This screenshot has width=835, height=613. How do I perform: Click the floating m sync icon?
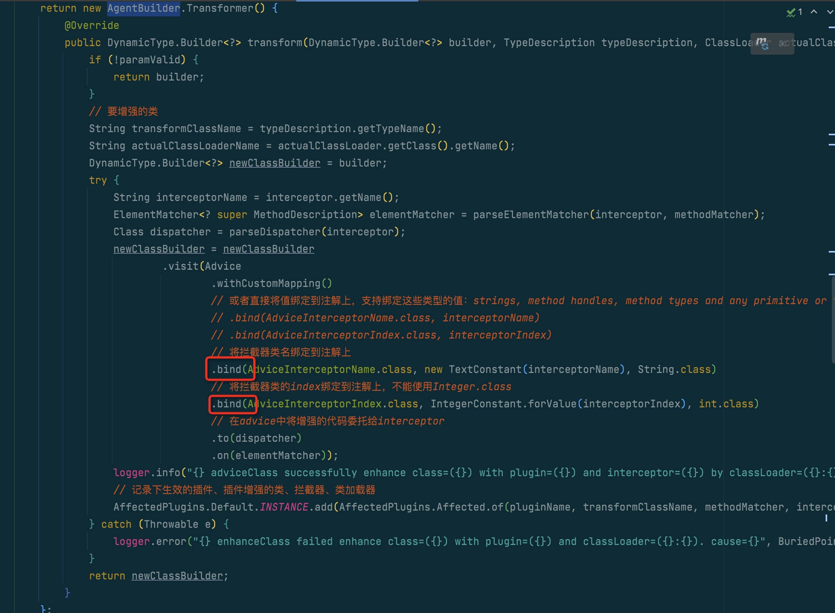(762, 43)
